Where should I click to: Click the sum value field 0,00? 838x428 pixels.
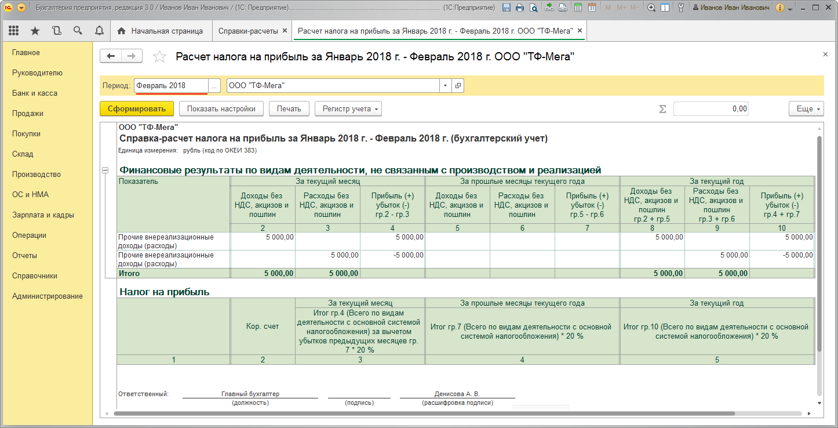point(711,109)
